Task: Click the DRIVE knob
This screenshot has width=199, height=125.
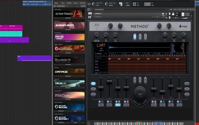Action: pos(115,35)
